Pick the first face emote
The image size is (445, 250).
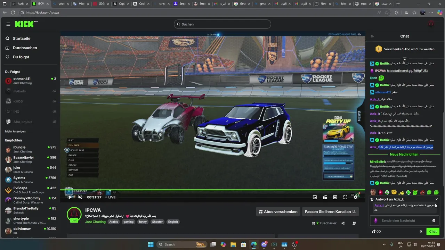[x=373, y=192]
